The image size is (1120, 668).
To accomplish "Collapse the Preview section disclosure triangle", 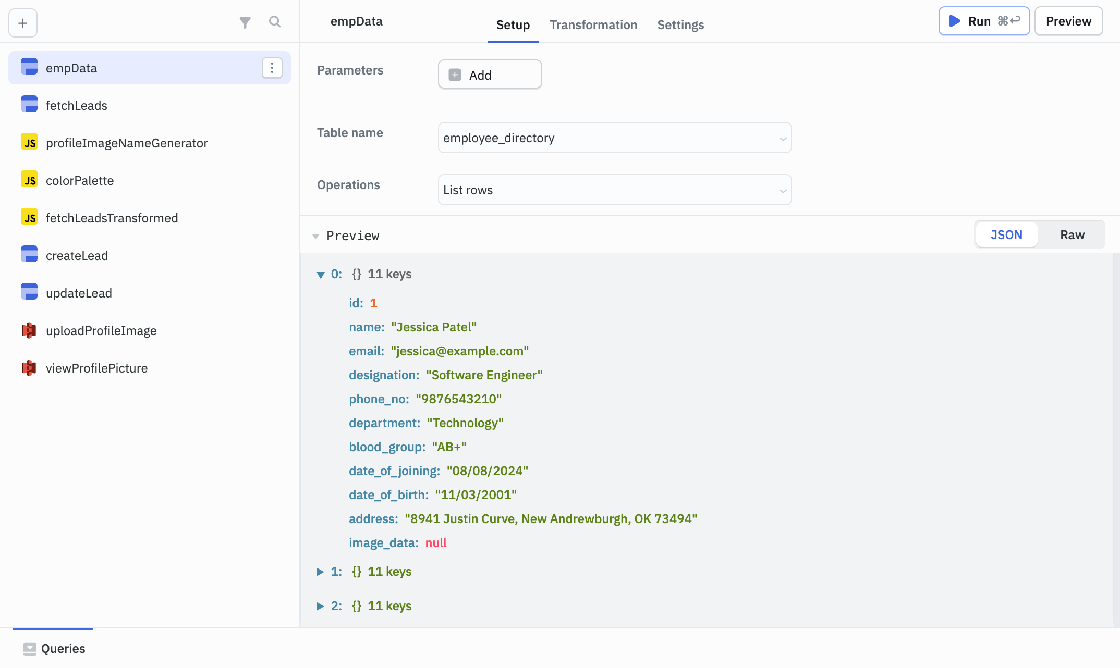I will pos(316,236).
